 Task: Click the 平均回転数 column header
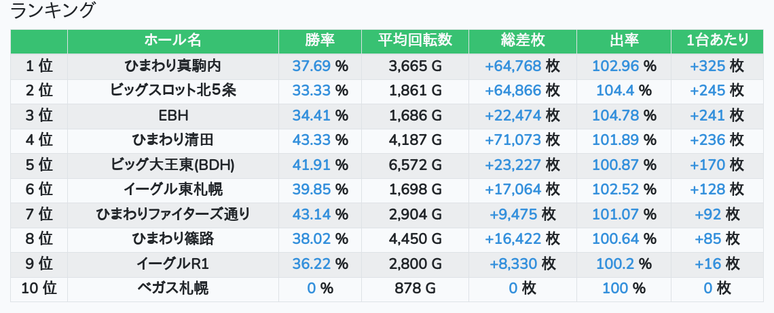[415, 41]
